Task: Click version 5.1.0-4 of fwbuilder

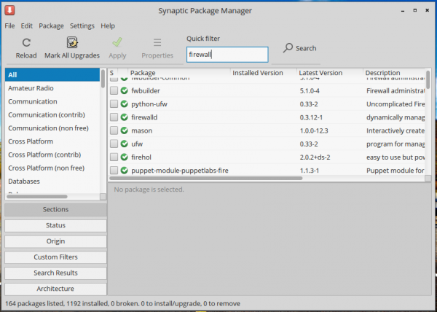Action: (x=310, y=91)
